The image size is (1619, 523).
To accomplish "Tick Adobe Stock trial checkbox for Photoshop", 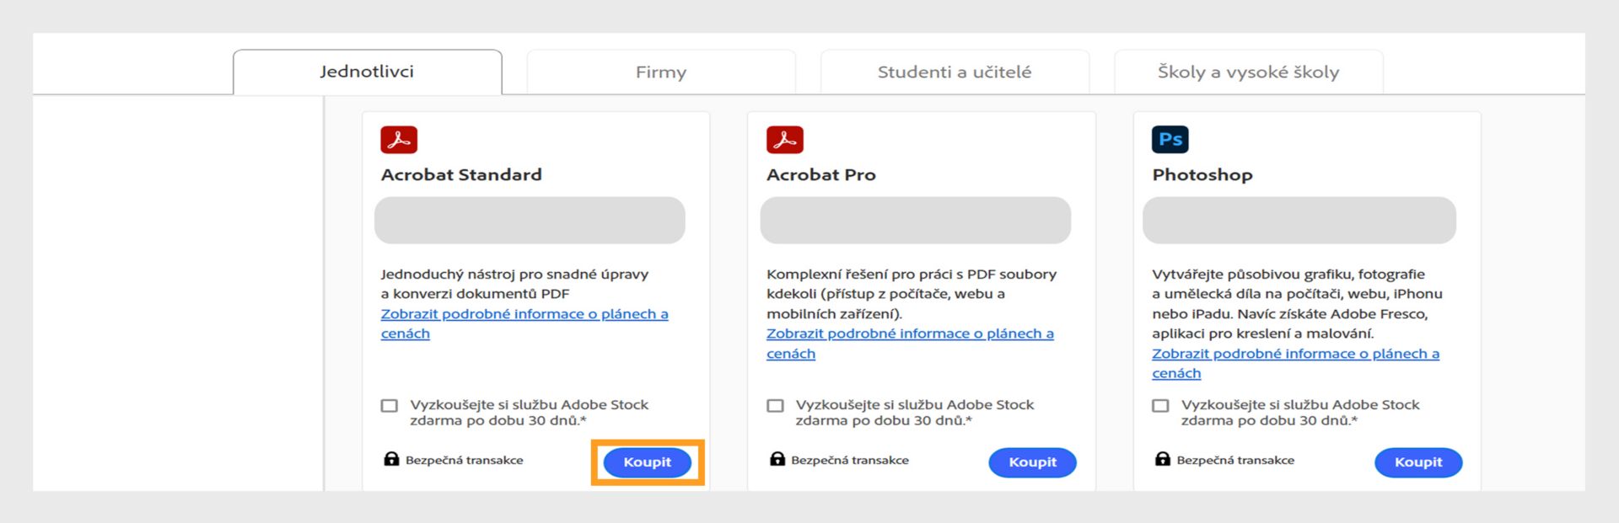I will (x=1160, y=406).
